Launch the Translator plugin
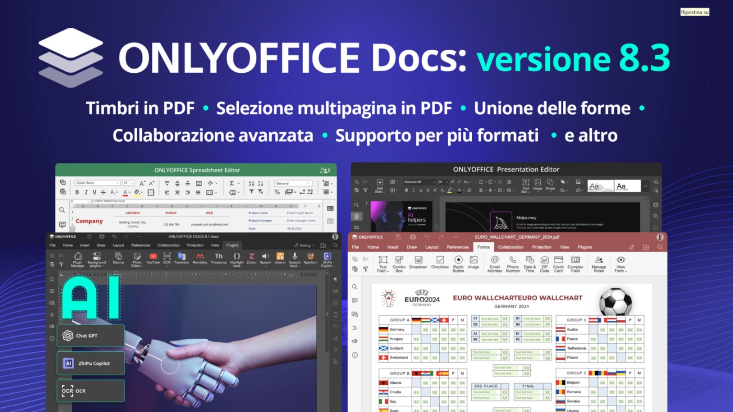Image resolution: width=733 pixels, height=412 pixels. [x=181, y=258]
